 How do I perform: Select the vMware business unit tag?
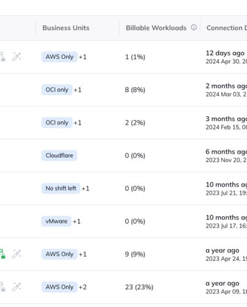tap(56, 221)
